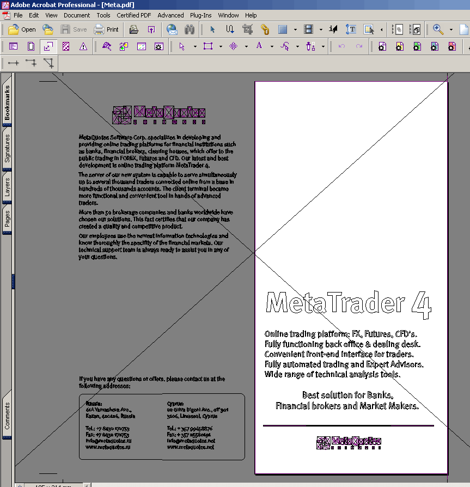This screenshot has height=487, width=470.
Task: Select the filmstrip Movie tool
Action: 308,29
